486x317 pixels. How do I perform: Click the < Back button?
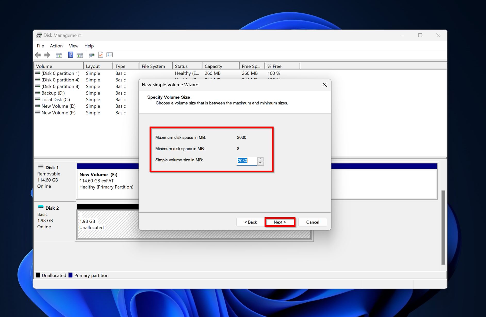[251, 222]
